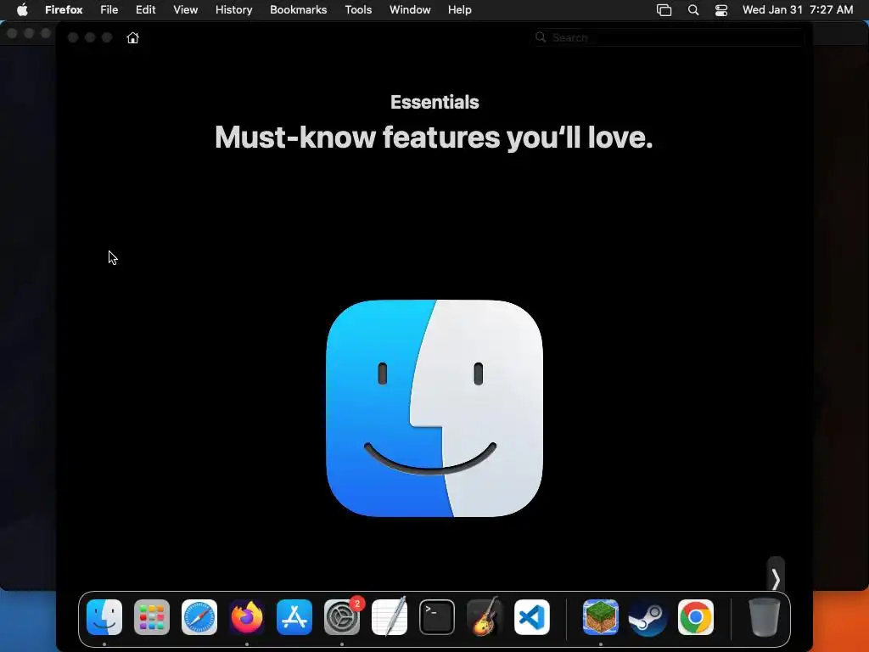
Task: Click the Essentials heading text
Action: [434, 102]
